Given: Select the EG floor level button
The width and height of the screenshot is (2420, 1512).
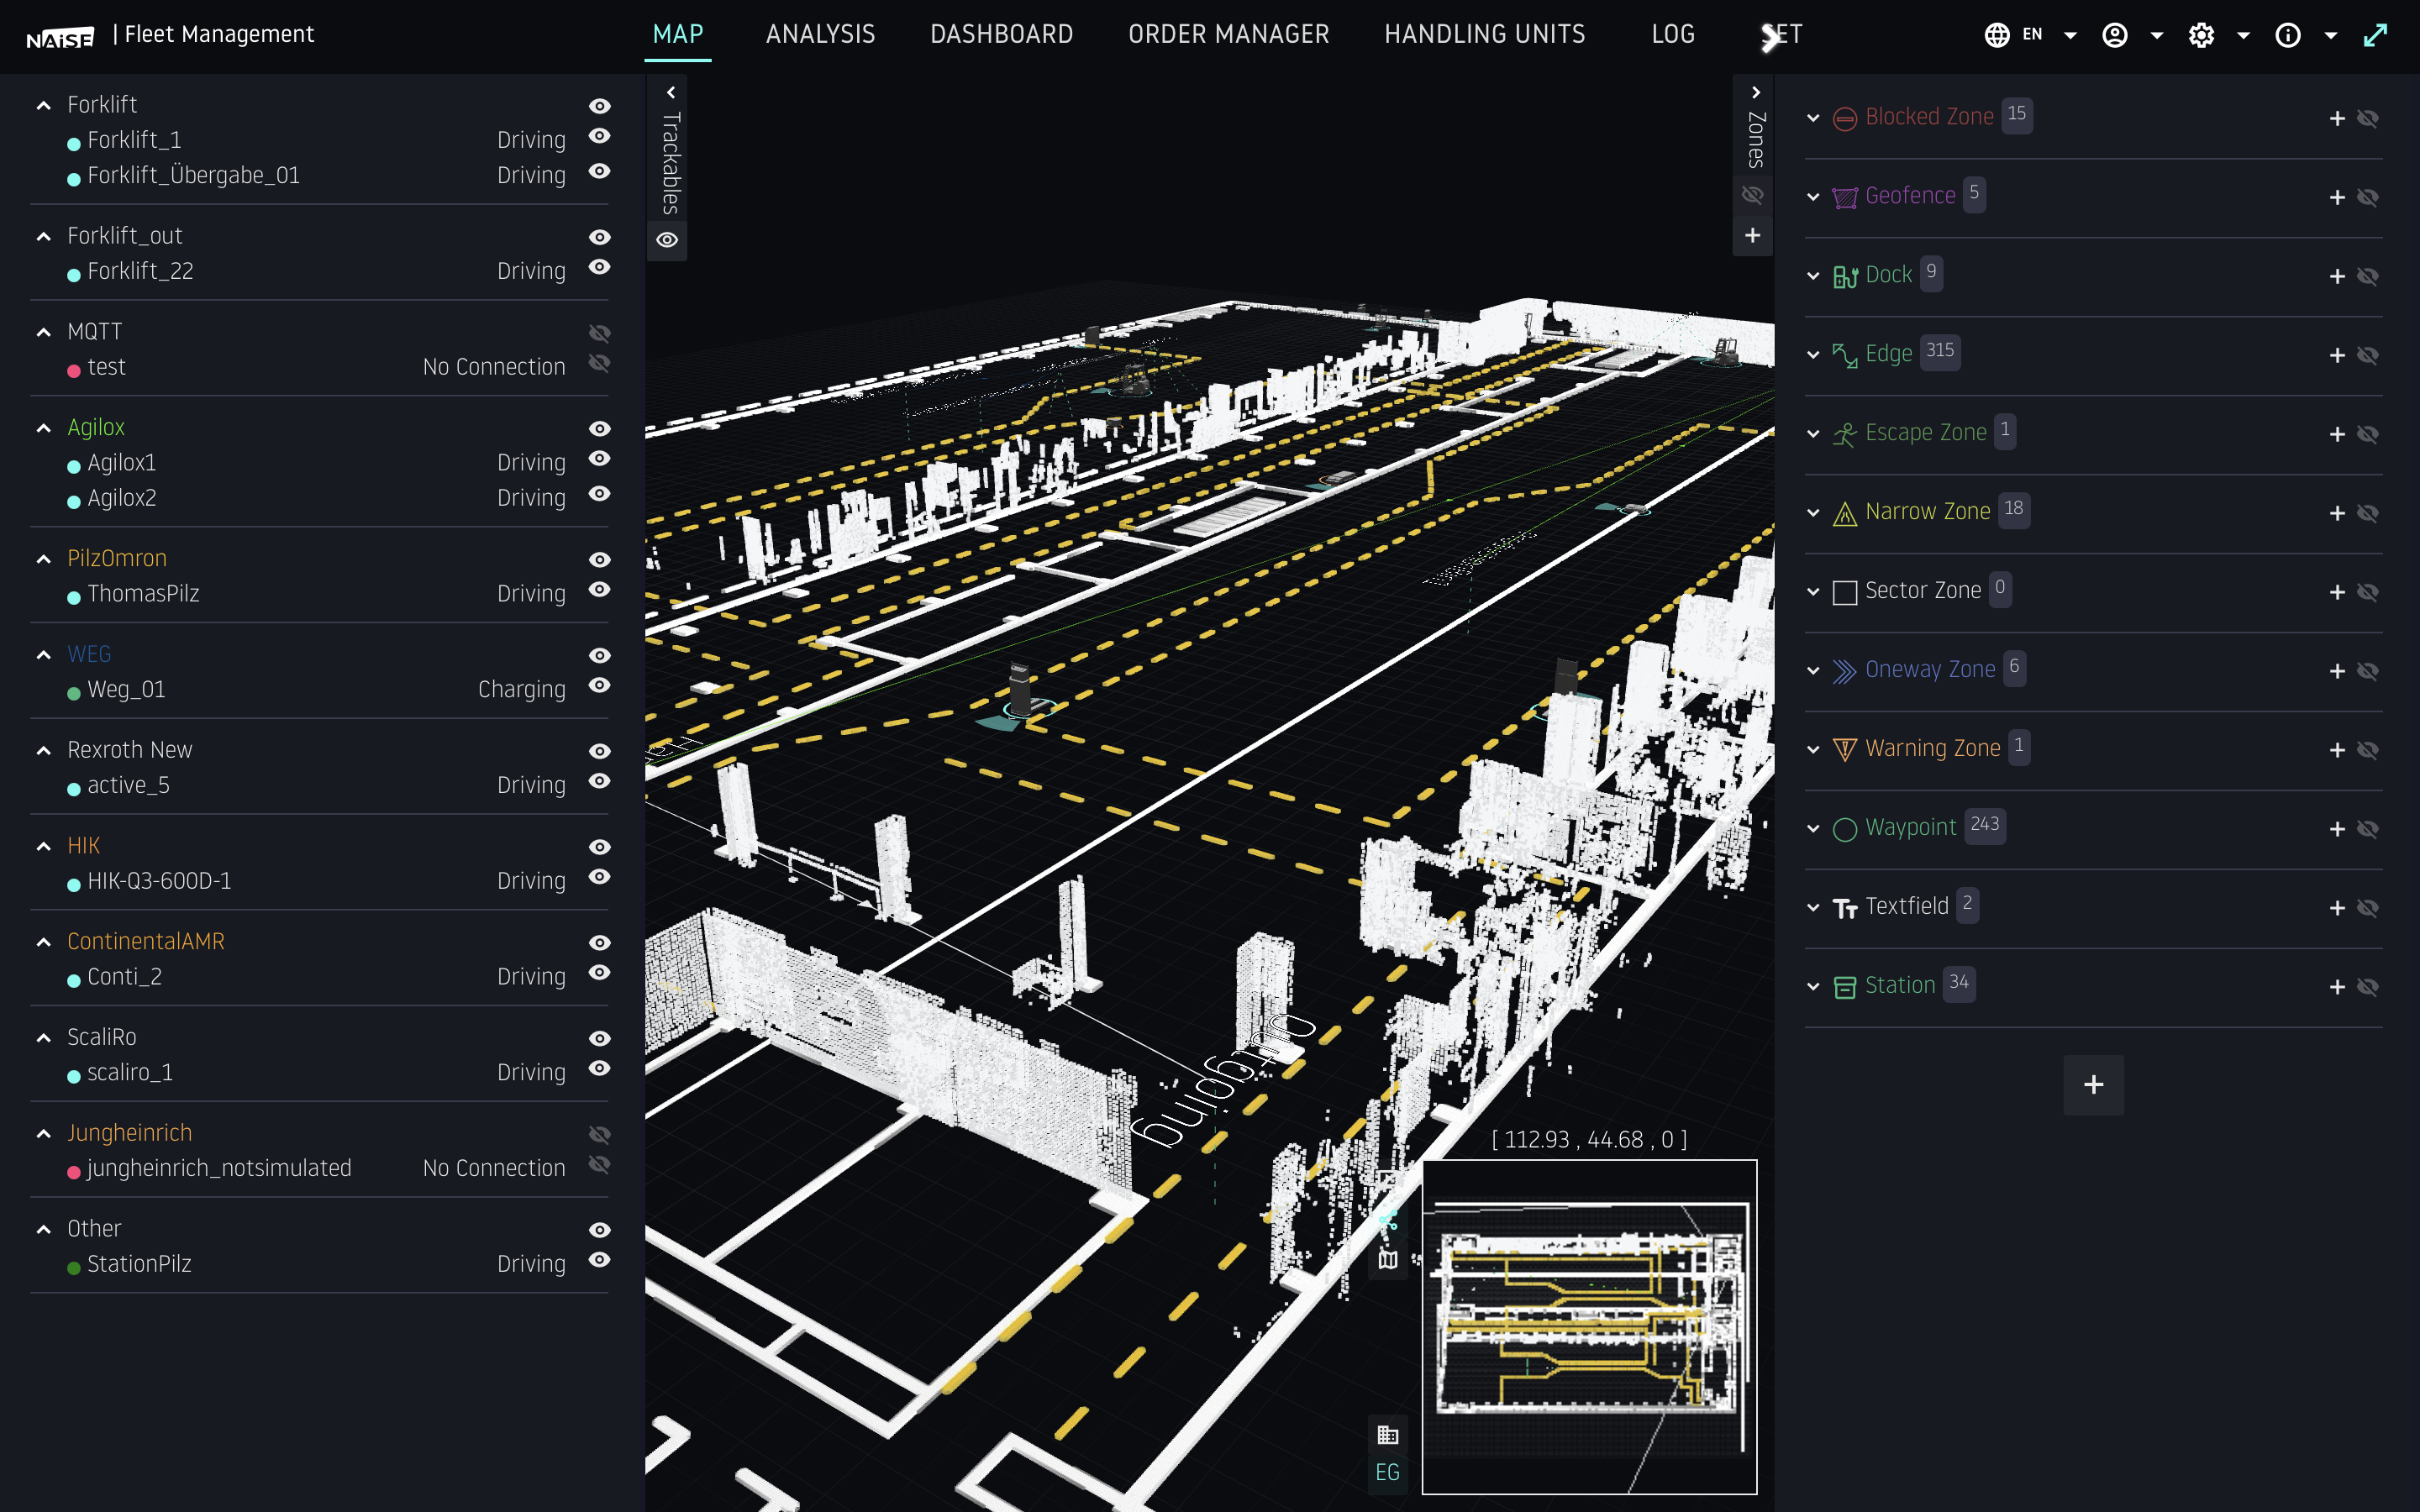Looking at the screenshot, I should click(x=1387, y=1472).
